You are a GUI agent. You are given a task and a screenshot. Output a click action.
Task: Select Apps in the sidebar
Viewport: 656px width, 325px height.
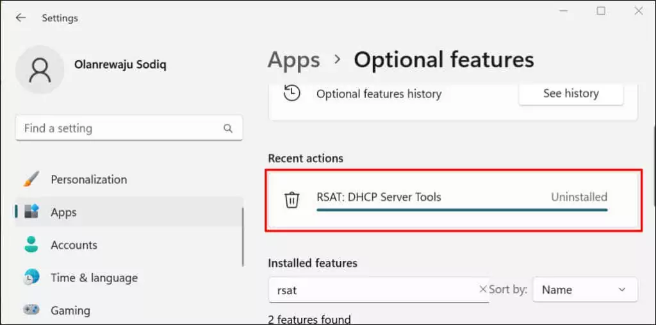tap(63, 212)
